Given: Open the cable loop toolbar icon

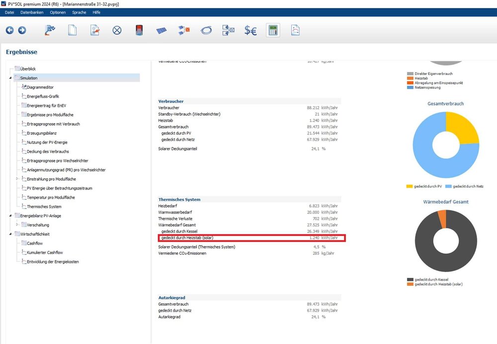Looking at the screenshot, I should [x=206, y=30].
